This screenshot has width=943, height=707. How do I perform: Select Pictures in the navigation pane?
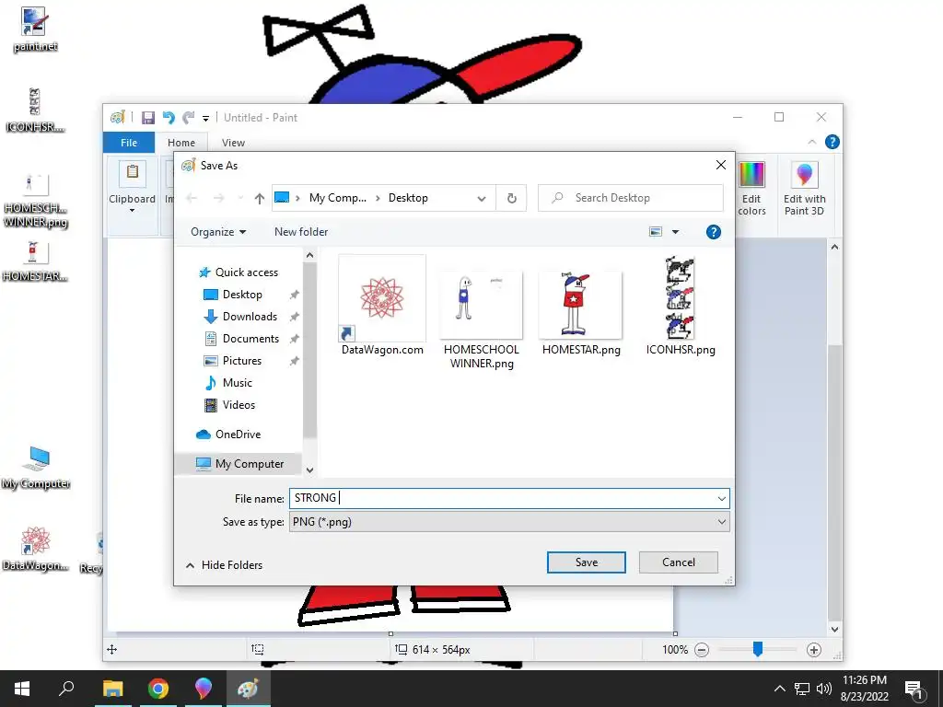click(x=242, y=361)
